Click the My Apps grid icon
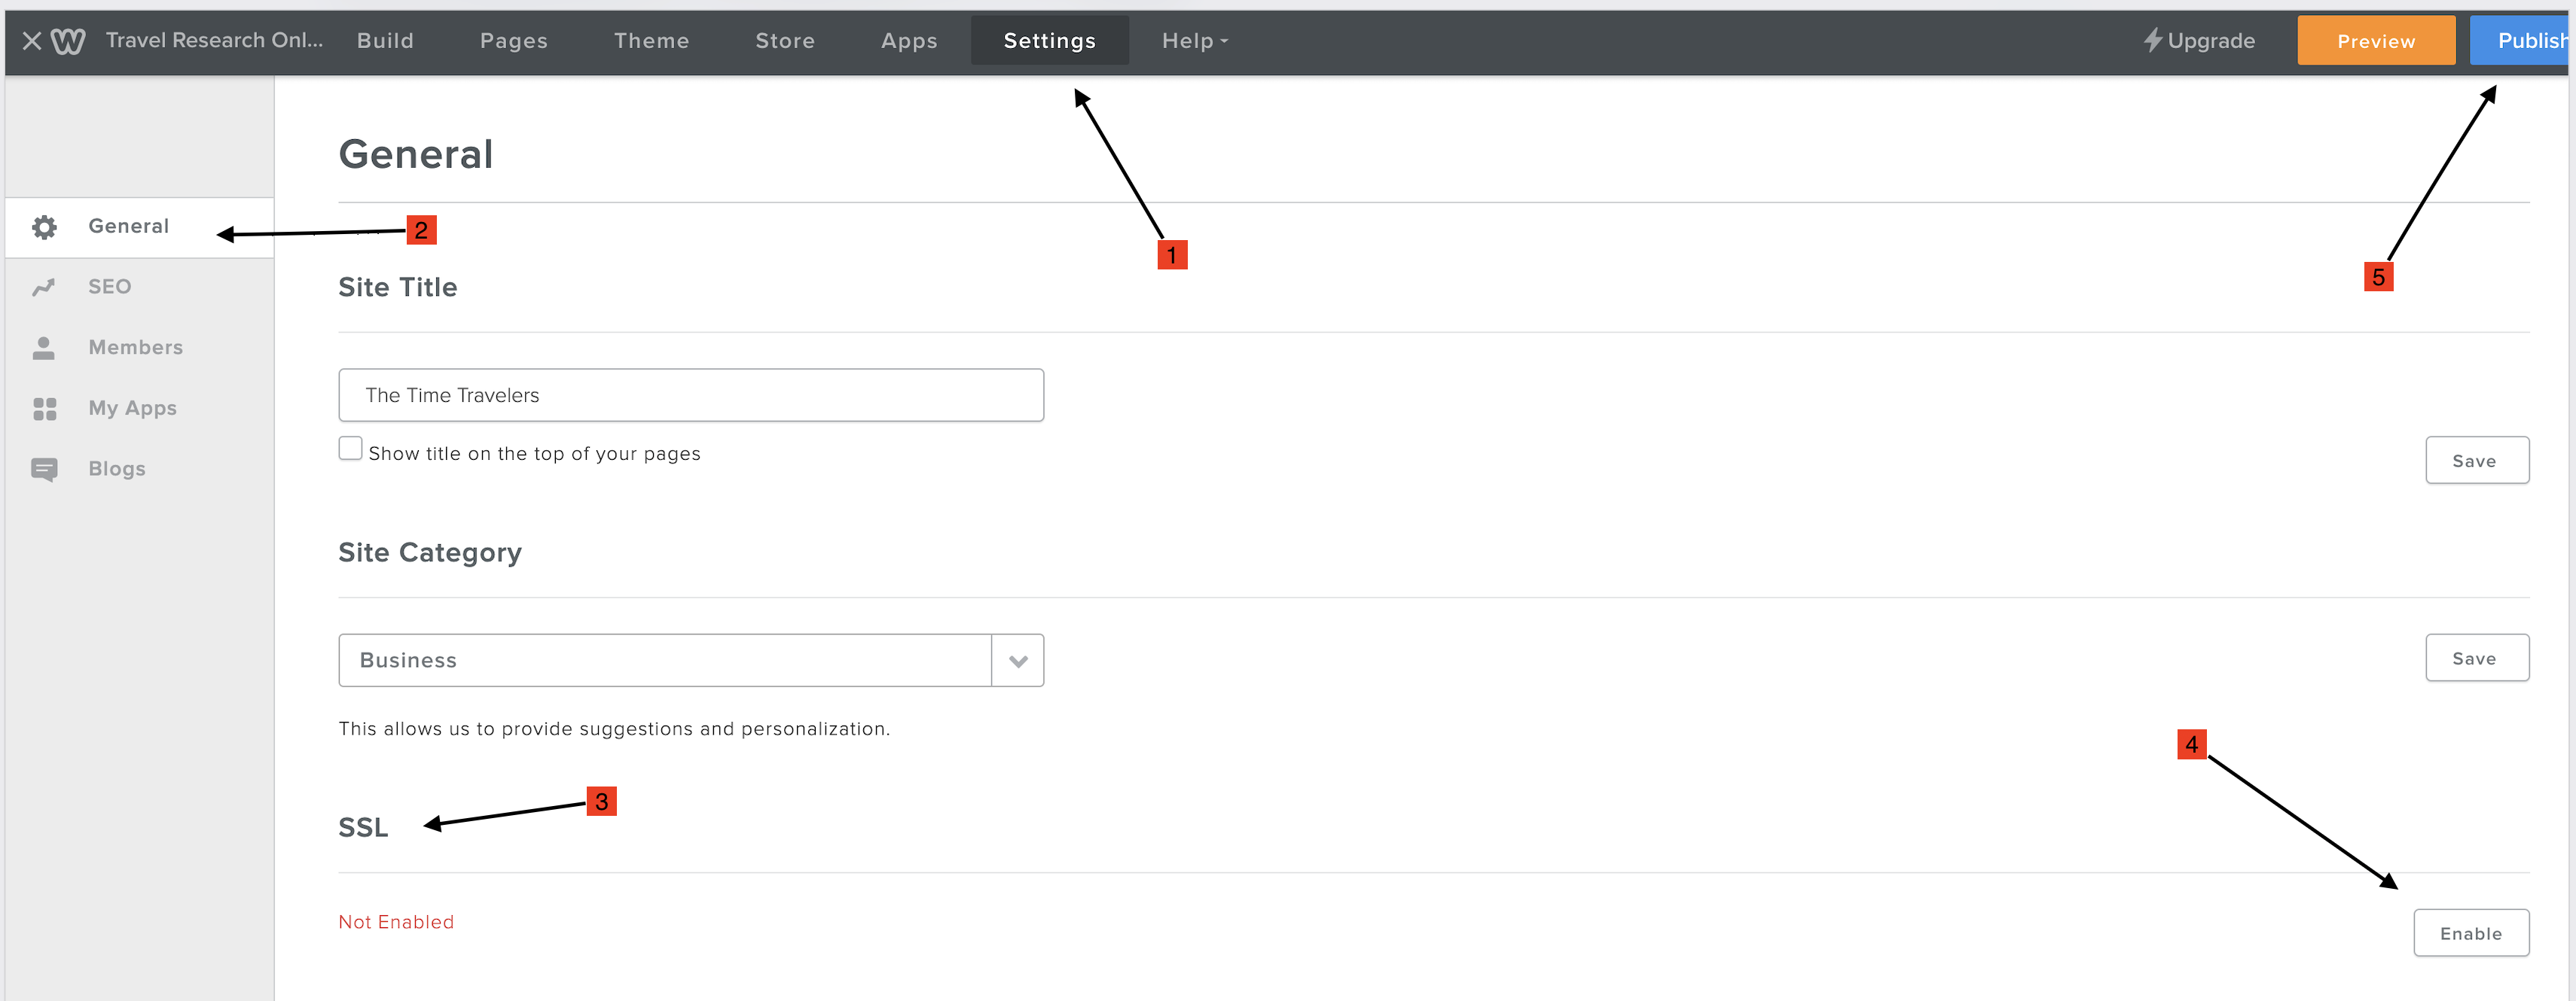Image resolution: width=2576 pixels, height=1001 pixels. pyautogui.click(x=45, y=408)
